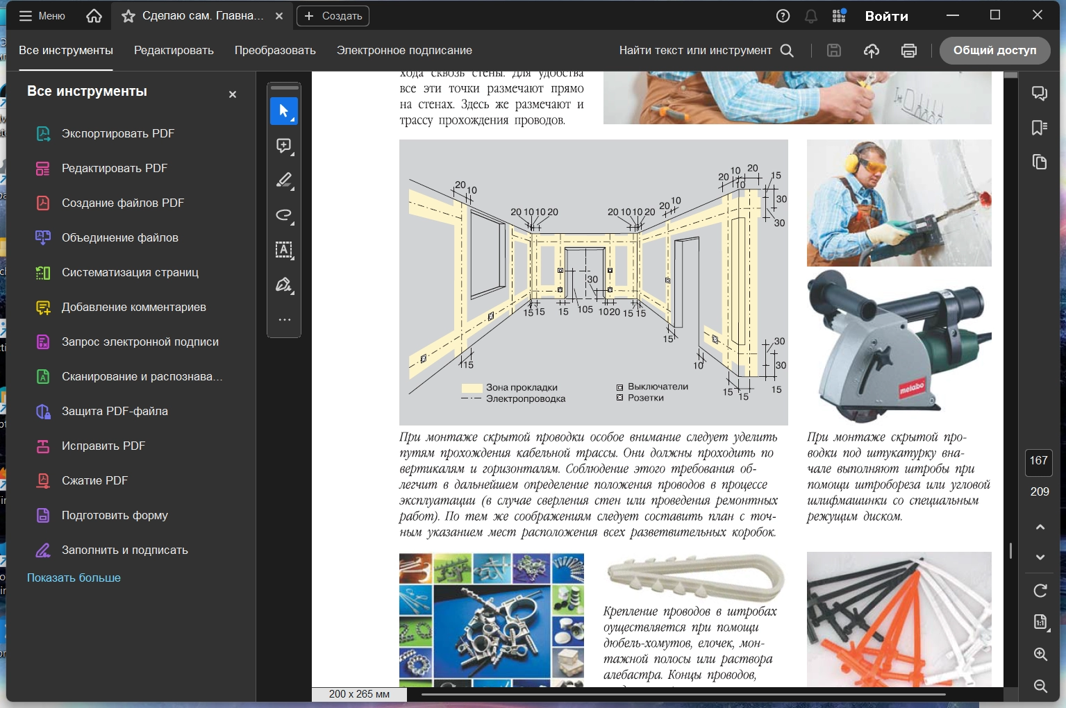
Task: Expand more quick tools via ellipsis
Action: pyautogui.click(x=283, y=320)
